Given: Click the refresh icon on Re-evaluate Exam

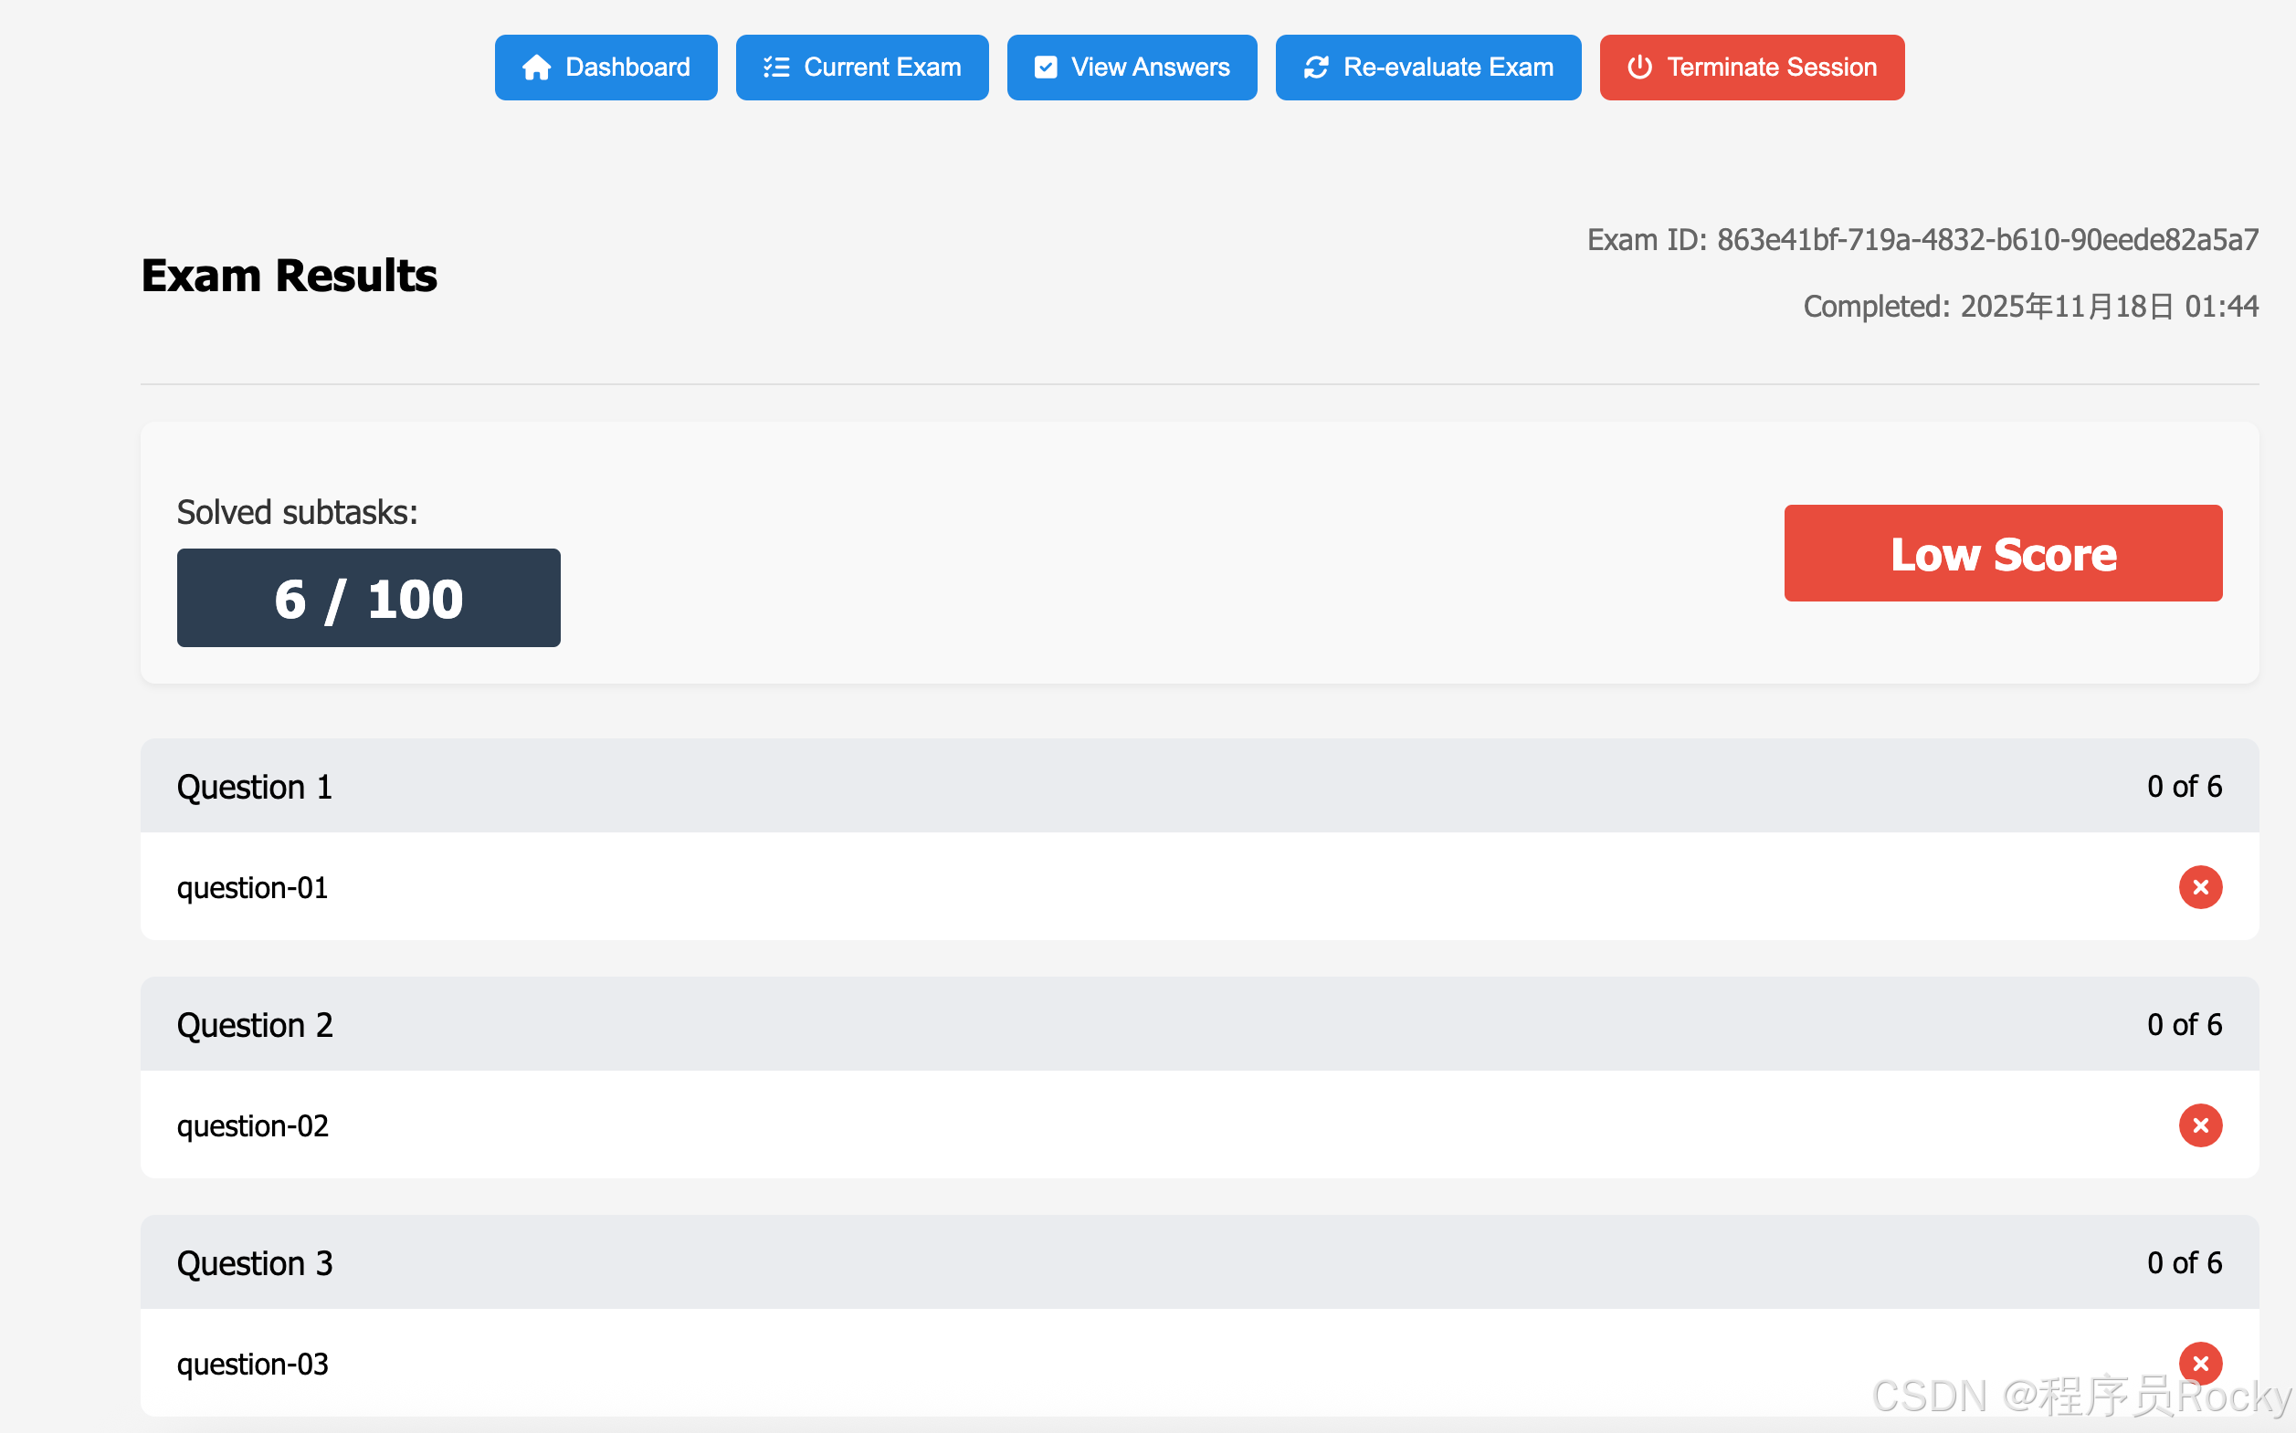Looking at the screenshot, I should tap(1315, 68).
